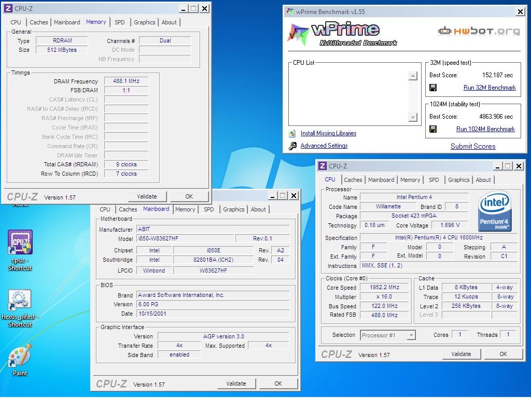Open CPU tab in the Mainboard window
The image size is (531, 398).
point(105,209)
